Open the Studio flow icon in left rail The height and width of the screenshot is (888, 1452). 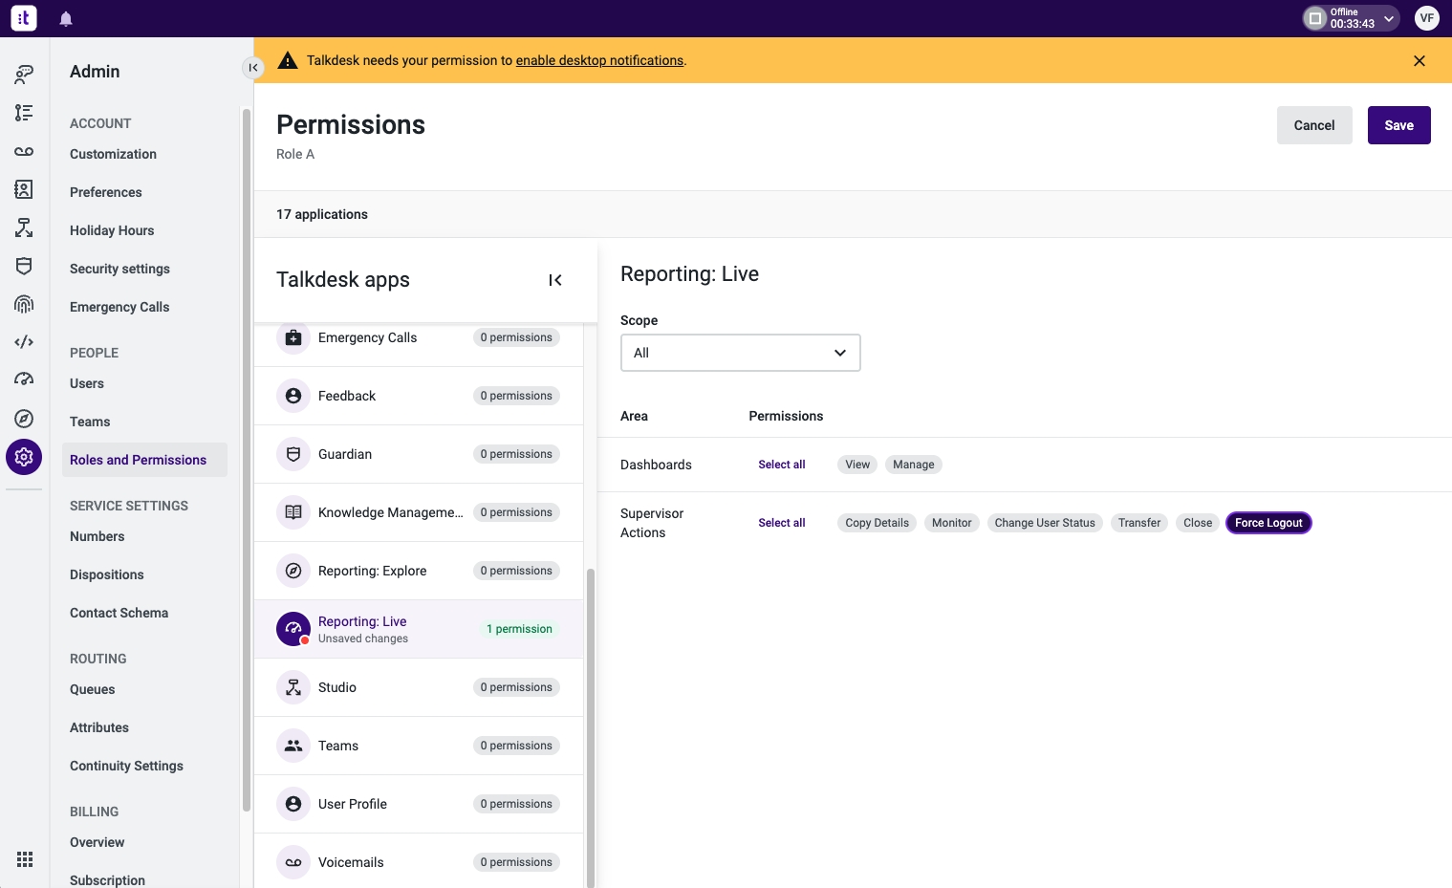24,227
